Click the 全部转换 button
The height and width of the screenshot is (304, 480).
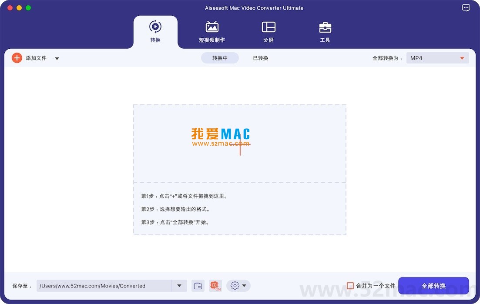point(433,286)
